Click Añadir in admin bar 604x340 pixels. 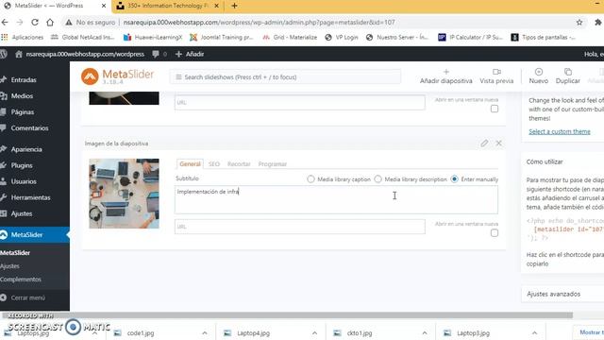[x=190, y=54]
